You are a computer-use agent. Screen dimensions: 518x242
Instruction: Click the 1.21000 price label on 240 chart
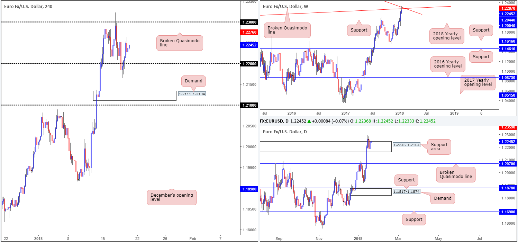click(250, 105)
